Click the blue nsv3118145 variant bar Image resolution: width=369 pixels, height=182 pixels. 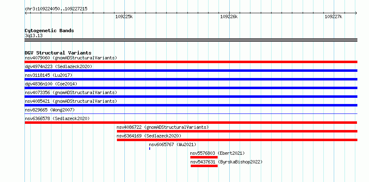[191, 79]
